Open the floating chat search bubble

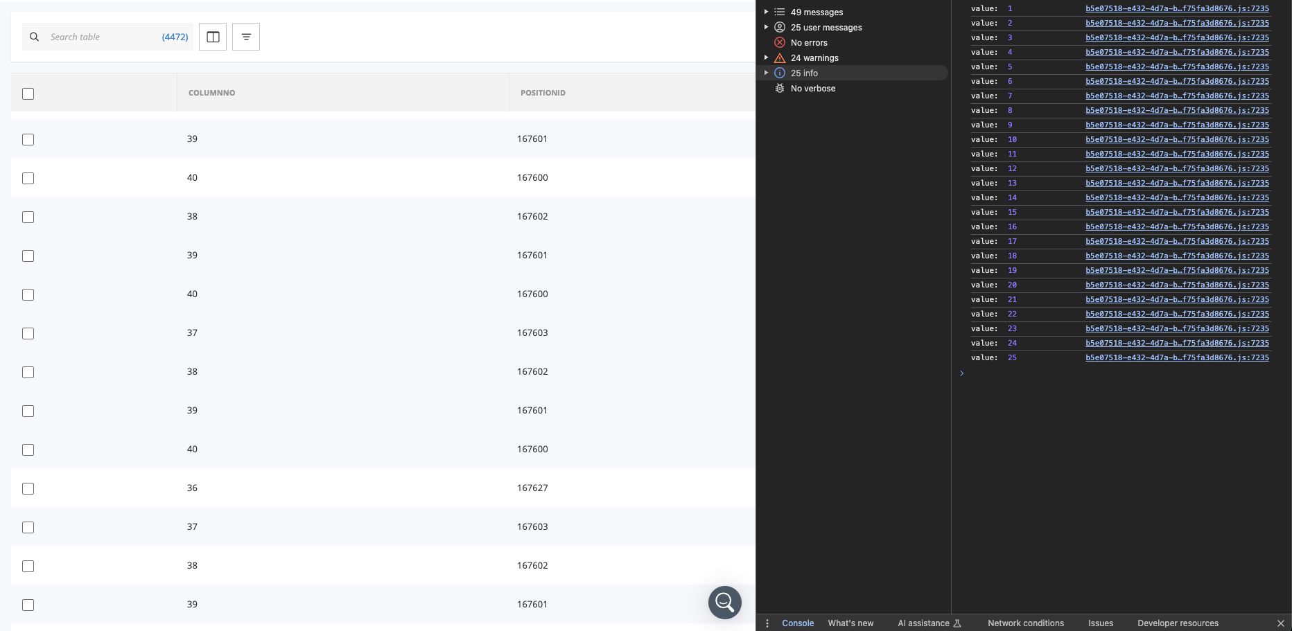point(724,603)
